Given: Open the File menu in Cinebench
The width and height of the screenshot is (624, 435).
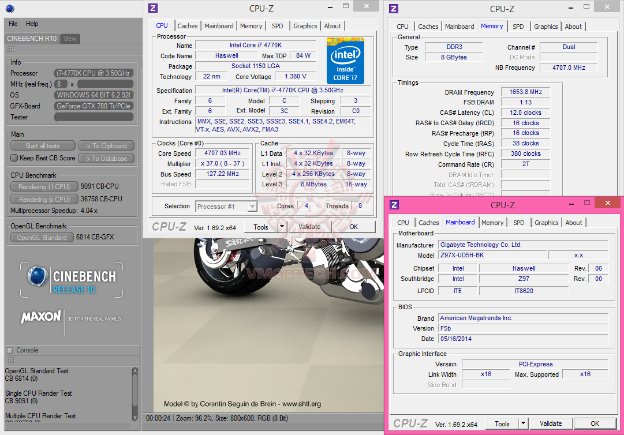Looking at the screenshot, I should pyautogui.click(x=13, y=24).
